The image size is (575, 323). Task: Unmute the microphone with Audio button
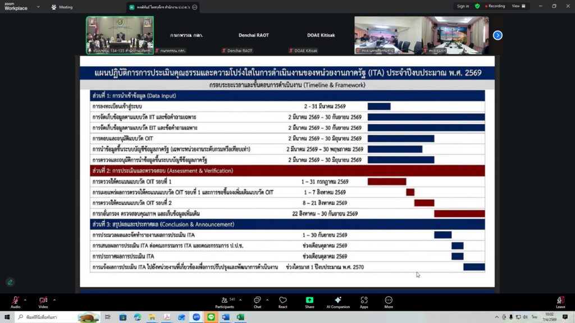click(15, 301)
